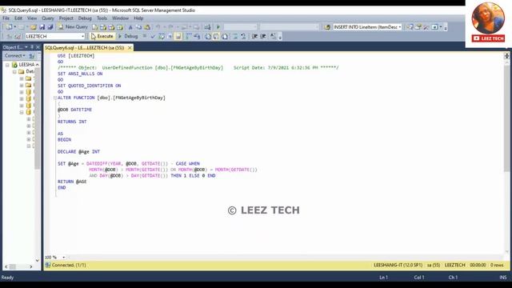512x288 pixels.
Task: Specify values for template parameters icon
Action: point(273,36)
